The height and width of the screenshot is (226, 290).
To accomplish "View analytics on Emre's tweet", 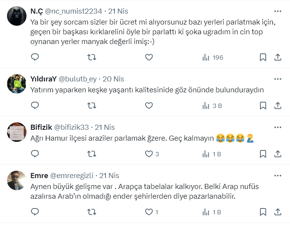I will point(212,212).
